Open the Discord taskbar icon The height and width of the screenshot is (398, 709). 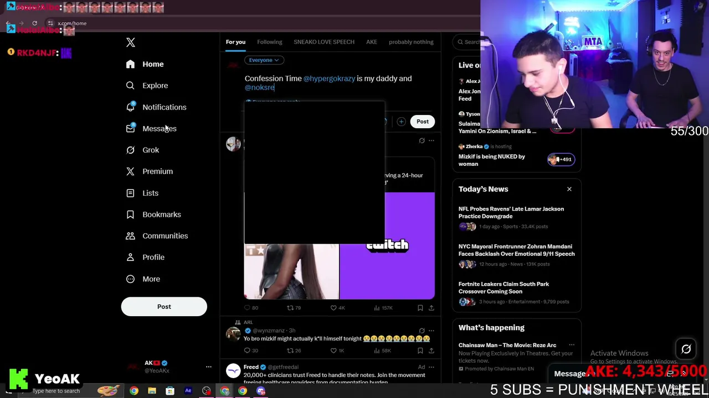[261, 391]
